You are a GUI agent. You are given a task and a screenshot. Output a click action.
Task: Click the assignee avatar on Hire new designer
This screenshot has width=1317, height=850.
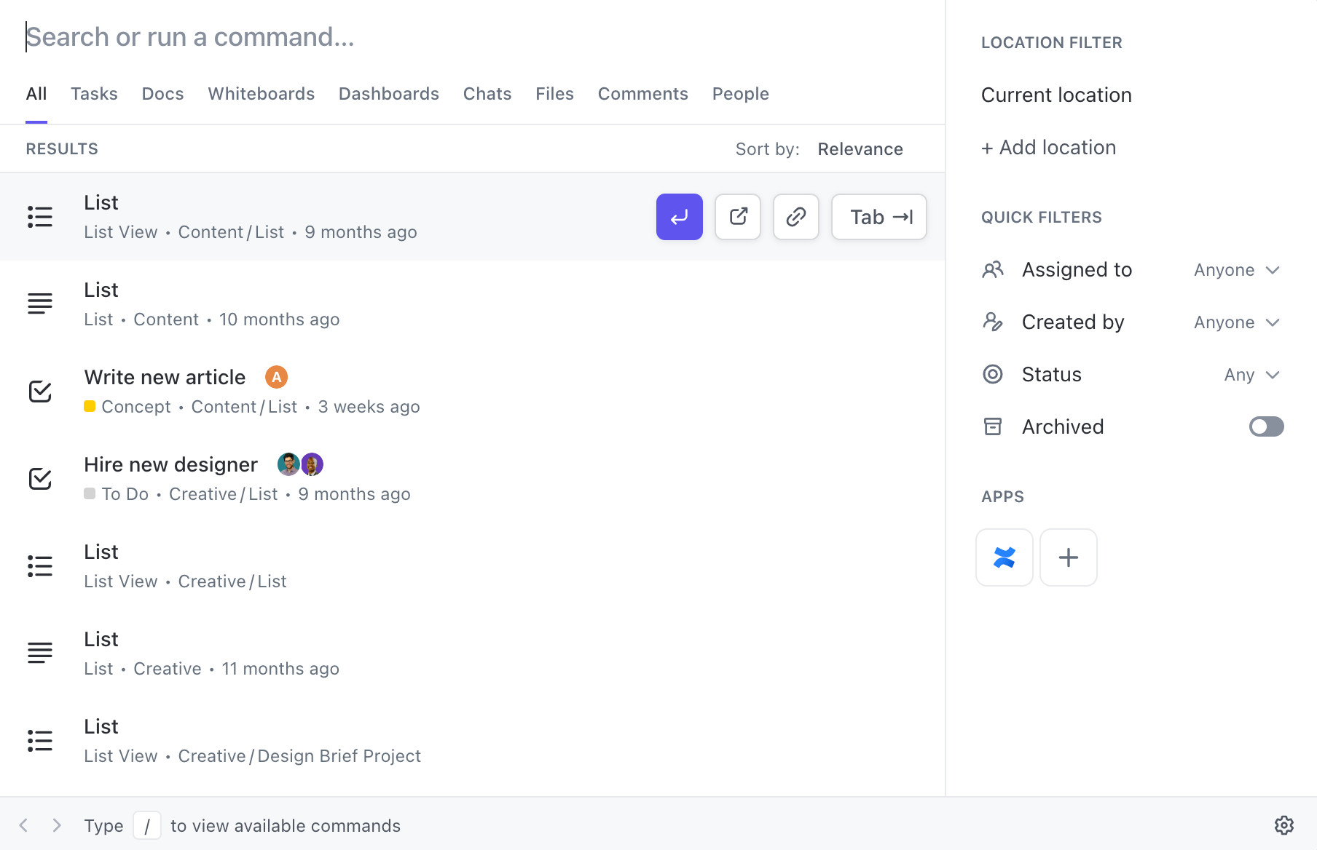click(288, 464)
